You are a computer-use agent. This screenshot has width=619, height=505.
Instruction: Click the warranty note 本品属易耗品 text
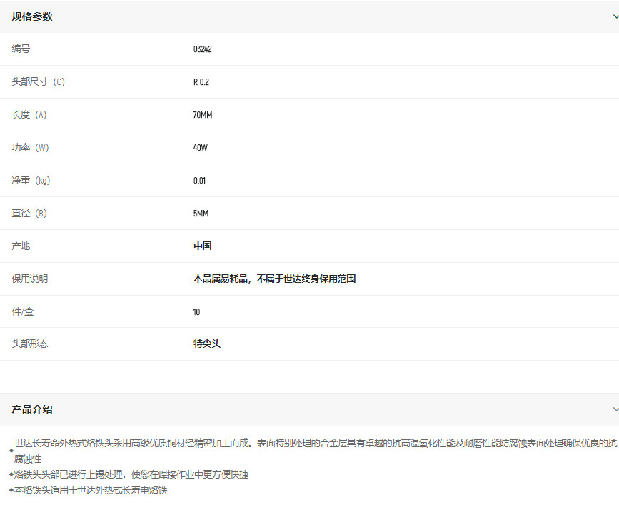pyautogui.click(x=274, y=279)
